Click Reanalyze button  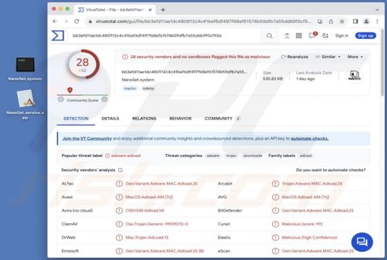[294, 57]
